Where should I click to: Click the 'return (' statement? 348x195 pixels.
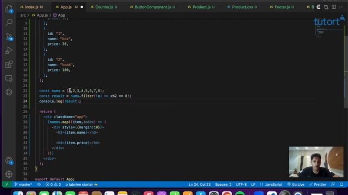pyautogui.click(x=47, y=112)
